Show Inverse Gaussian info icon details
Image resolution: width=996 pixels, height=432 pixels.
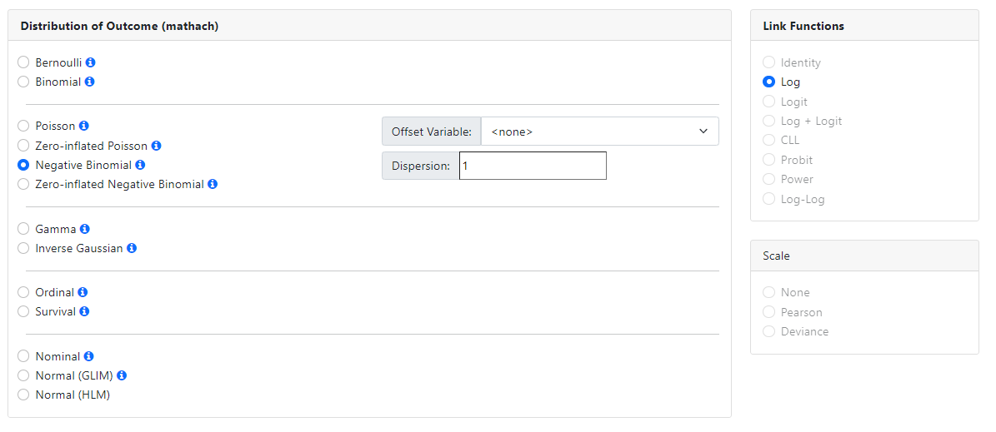click(x=132, y=248)
